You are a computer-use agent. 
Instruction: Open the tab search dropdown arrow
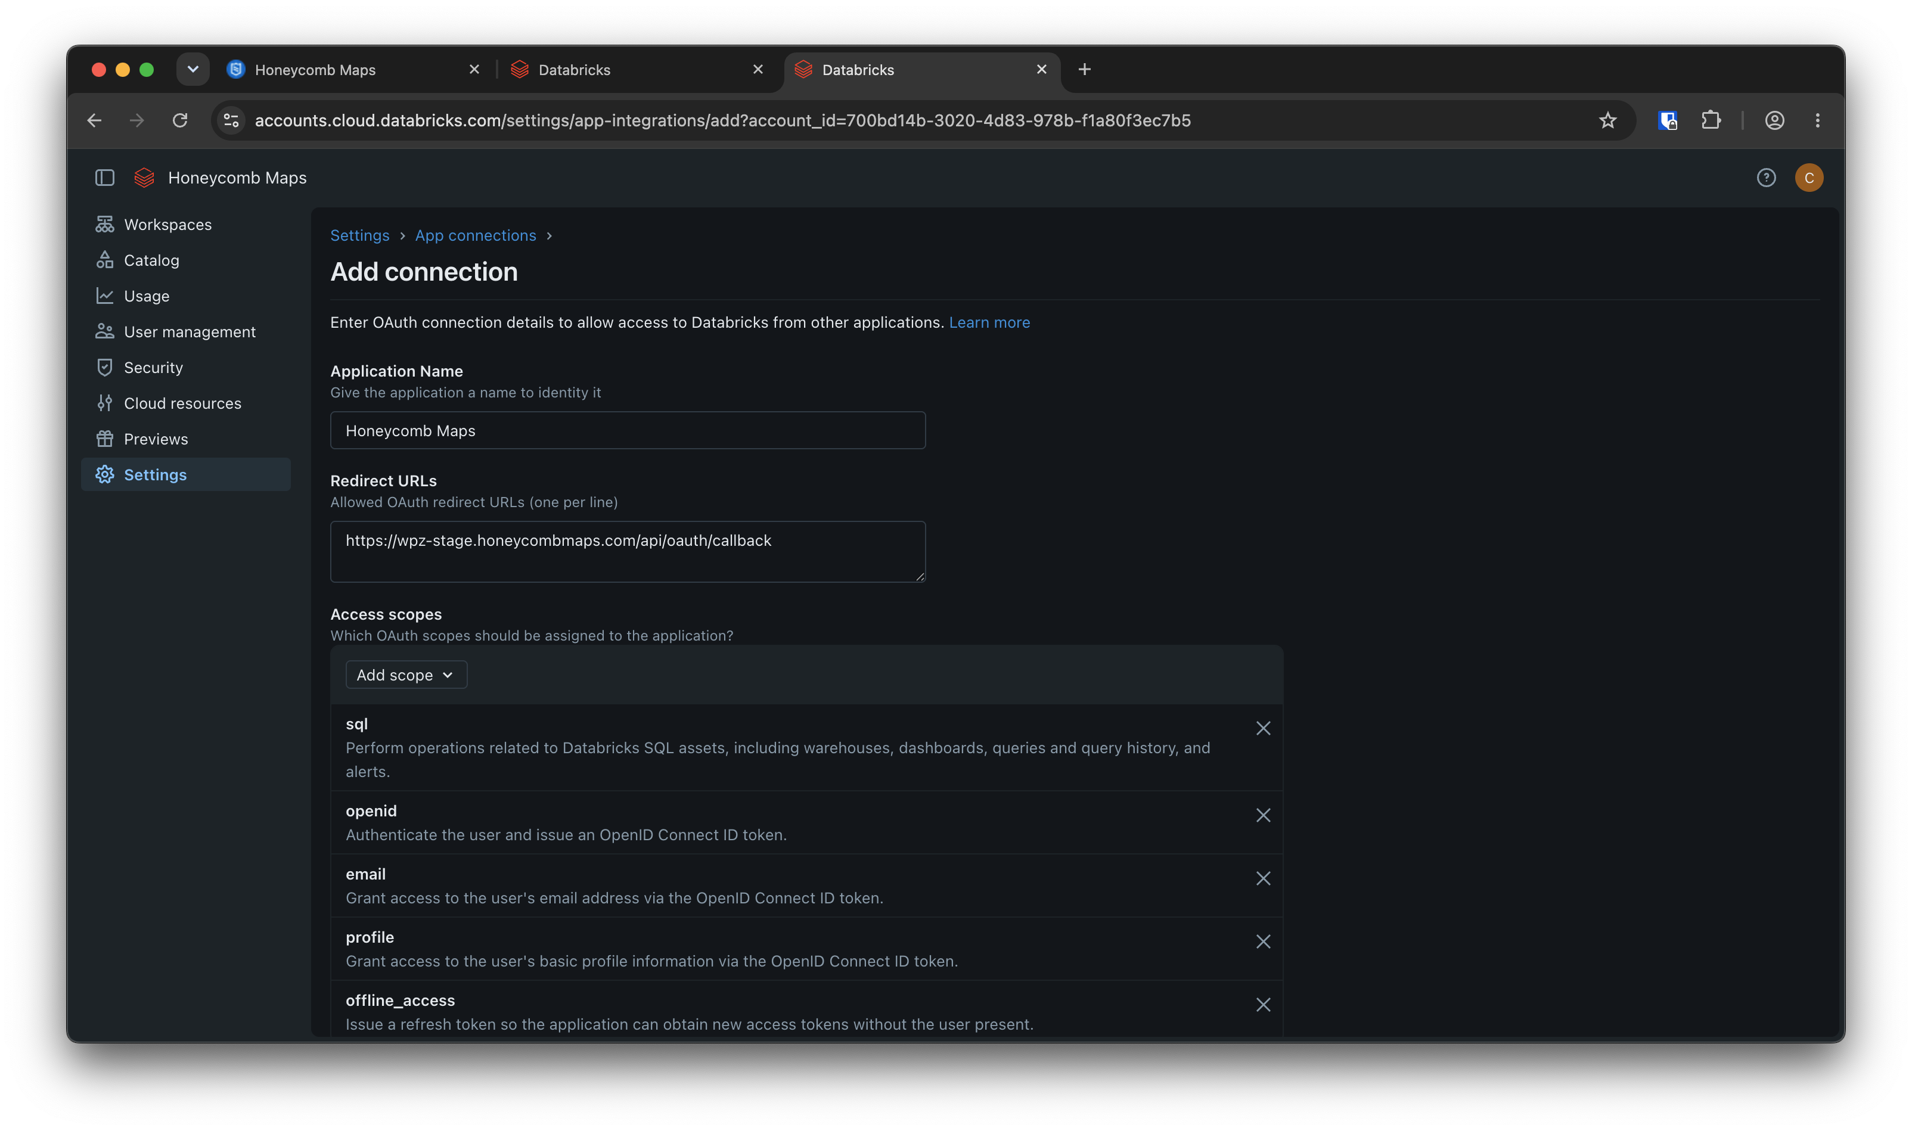coord(193,69)
